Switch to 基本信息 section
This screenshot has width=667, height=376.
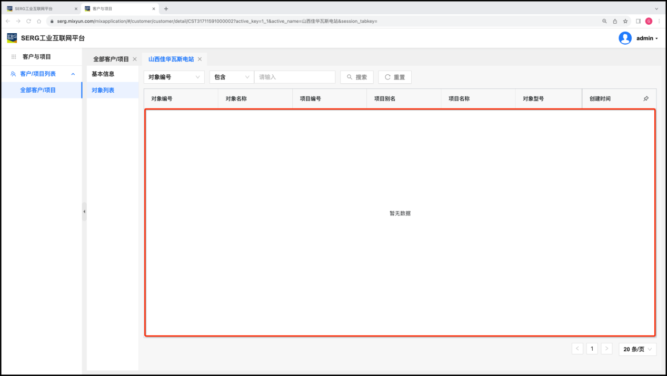tap(103, 74)
